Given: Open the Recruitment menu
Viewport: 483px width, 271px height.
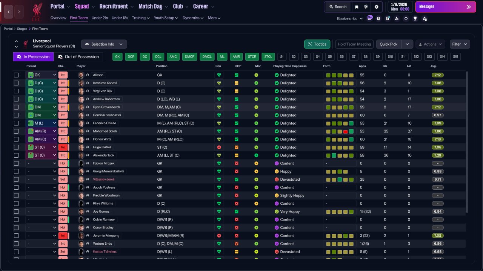Looking at the screenshot, I should (117, 6).
